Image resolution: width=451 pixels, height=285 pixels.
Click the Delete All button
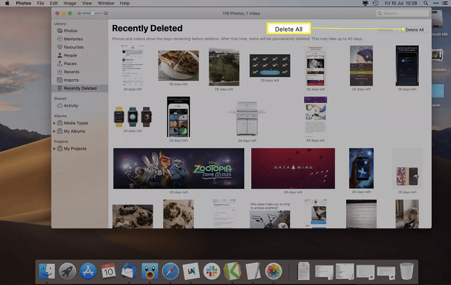click(414, 30)
